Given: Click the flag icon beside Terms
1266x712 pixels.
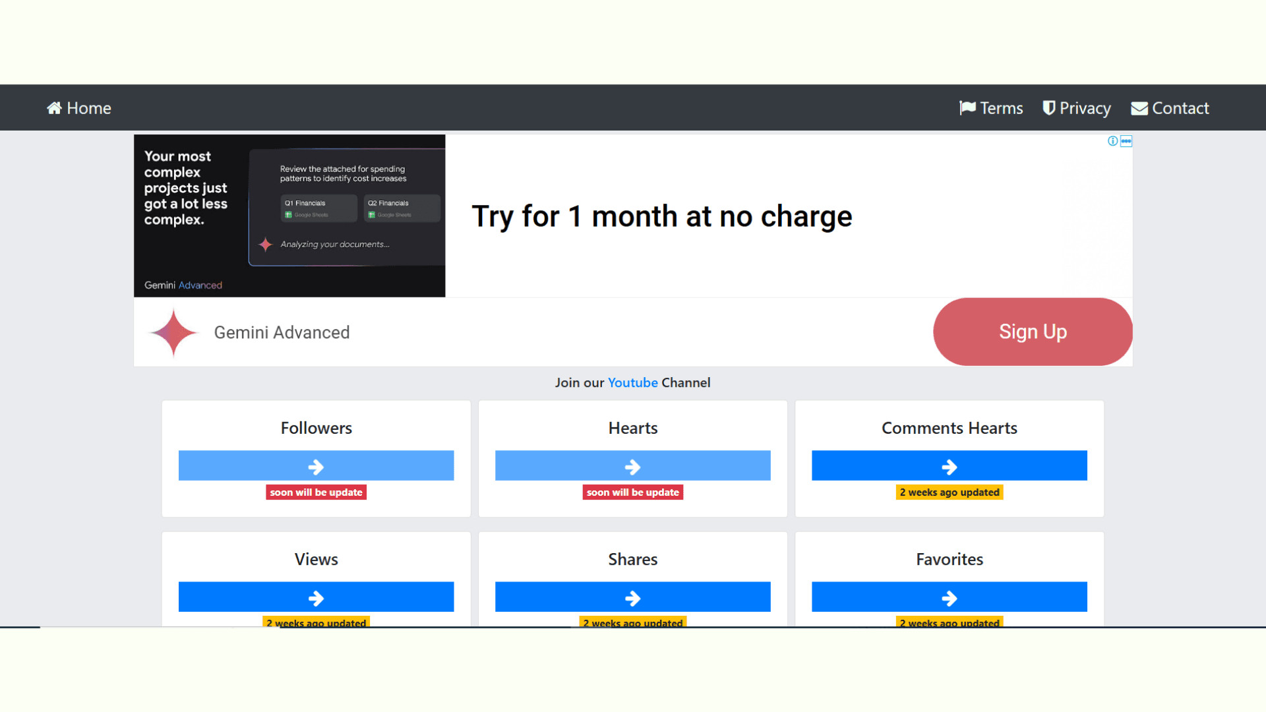Looking at the screenshot, I should pyautogui.click(x=967, y=107).
